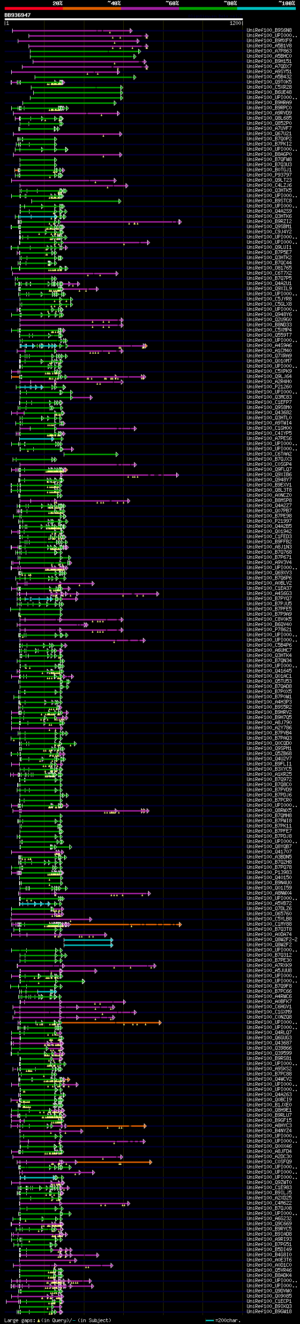Viewport: 300px width, 1324px height.
Task: Click the UniRef100_Q09085 label
Action: (269, 1296)
